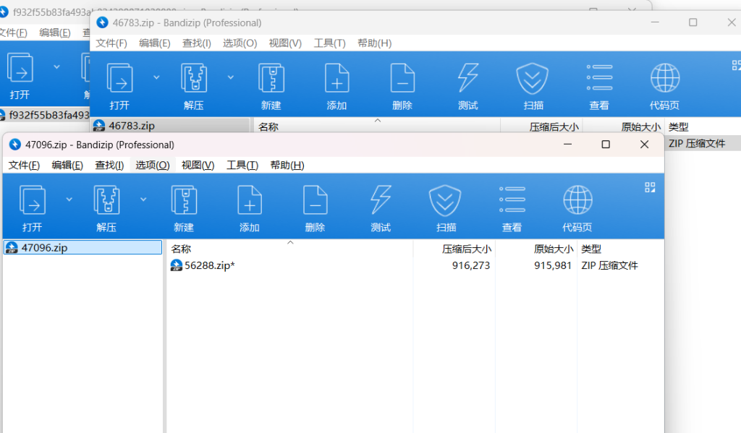The width and height of the screenshot is (741, 433).
Task: Open the 工具(T) menu in 46783.zip window
Action: click(329, 43)
